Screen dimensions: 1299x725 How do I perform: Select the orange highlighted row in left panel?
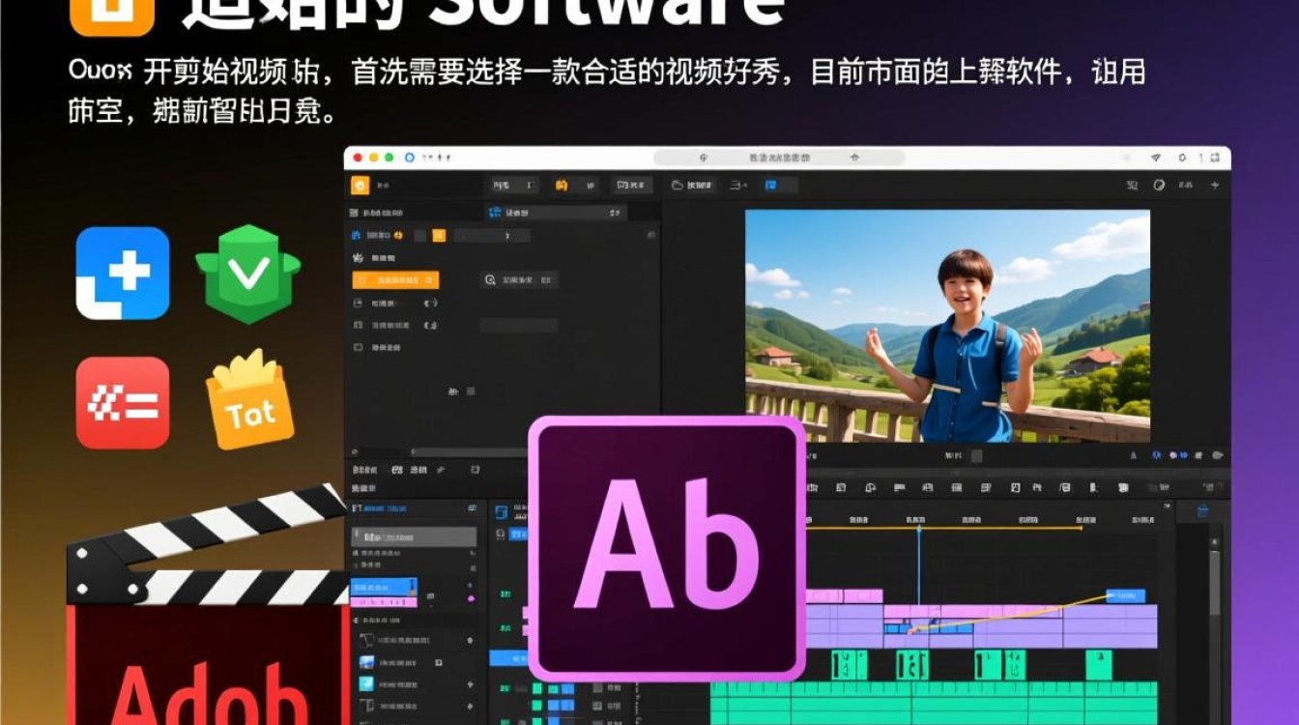point(395,280)
